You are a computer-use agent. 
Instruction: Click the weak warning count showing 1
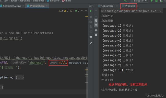72,11
